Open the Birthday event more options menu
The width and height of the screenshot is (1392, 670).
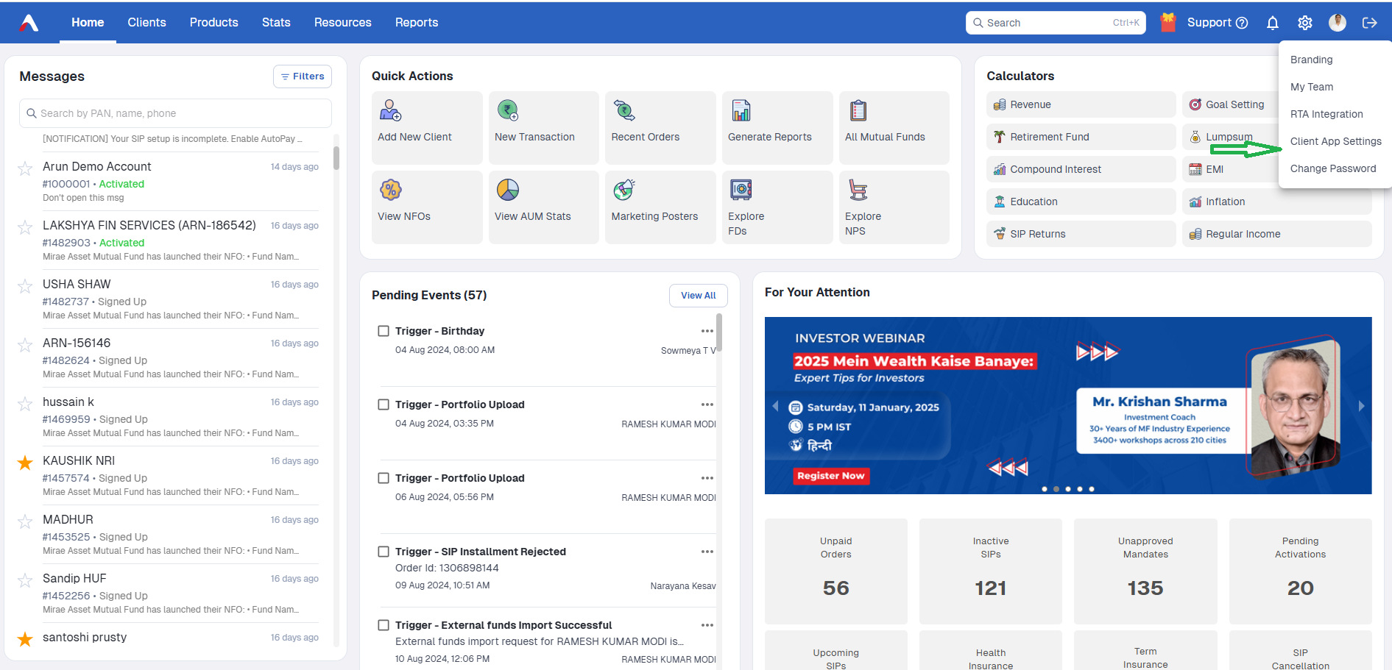click(707, 331)
